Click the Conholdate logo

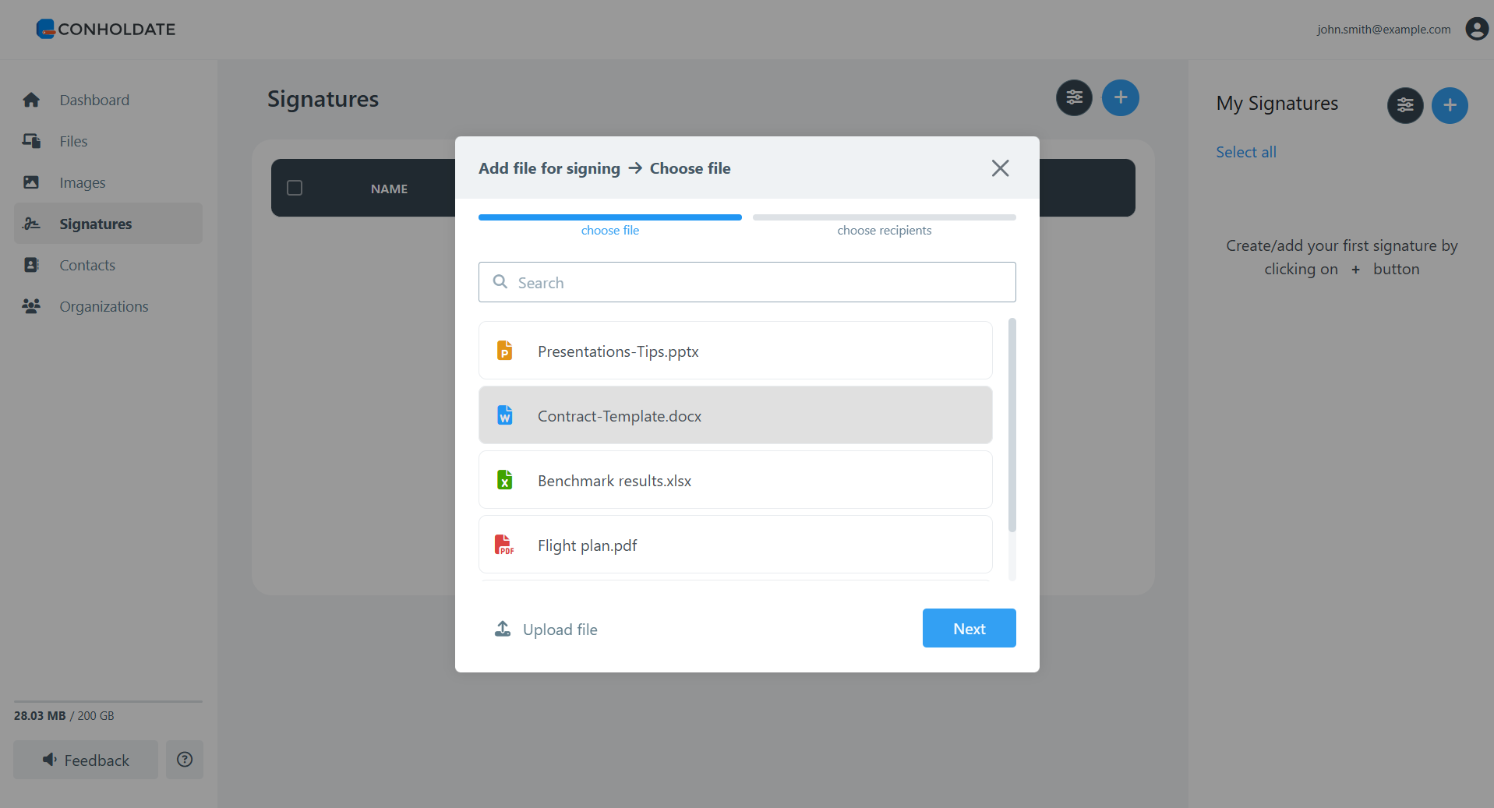point(106,30)
